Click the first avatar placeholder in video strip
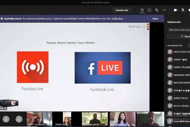 coord(6,119)
